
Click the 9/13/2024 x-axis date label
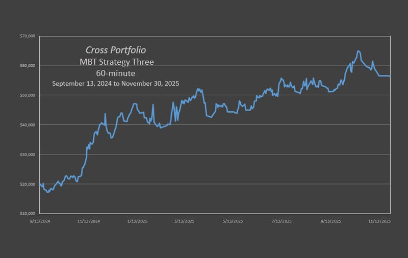click(40, 221)
